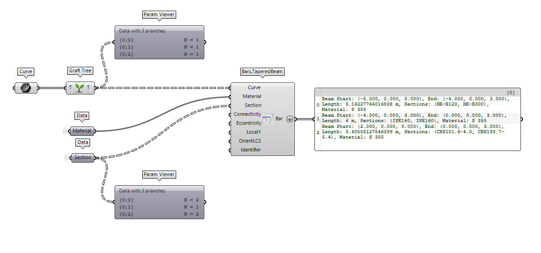Click the down-arrow icon beside Bar output
The height and width of the screenshot is (253, 541).
click(x=290, y=119)
